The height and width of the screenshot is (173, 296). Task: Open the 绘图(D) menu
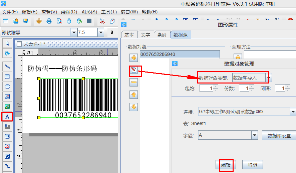pyautogui.click(x=69, y=12)
